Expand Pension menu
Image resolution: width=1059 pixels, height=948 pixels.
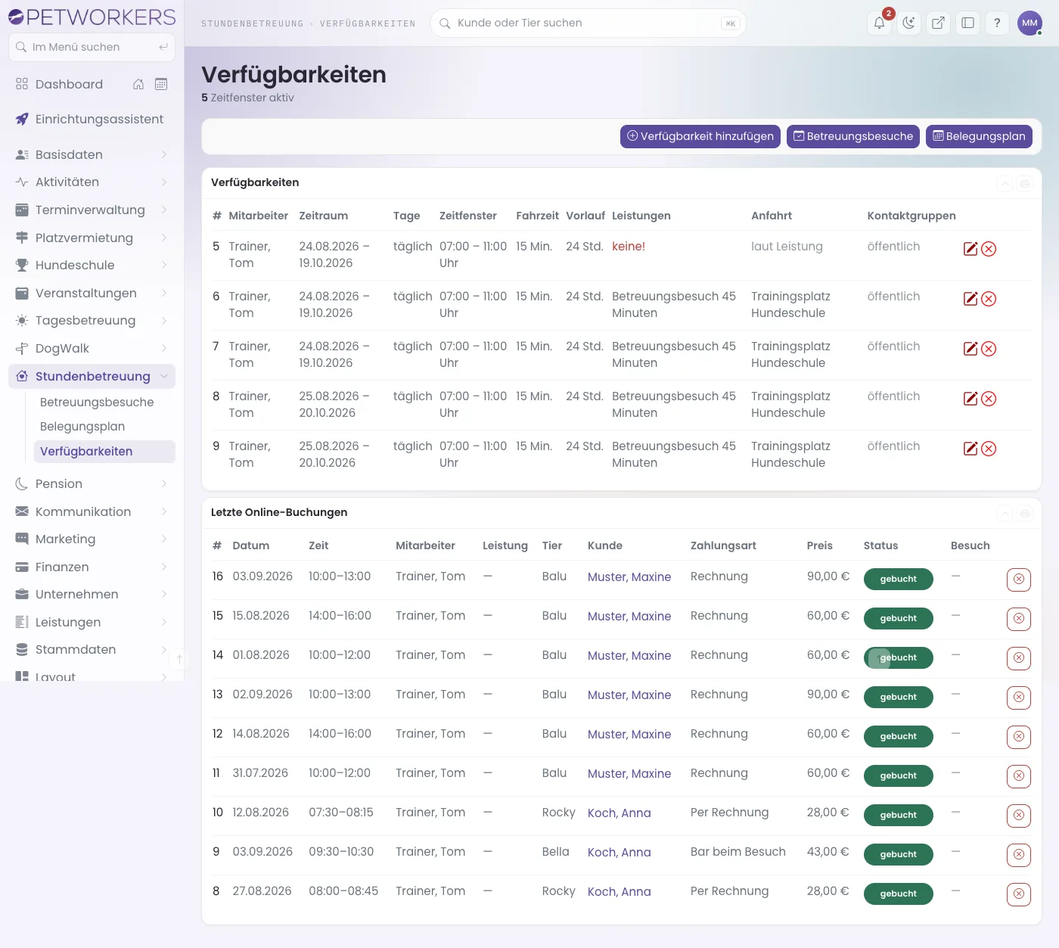[x=92, y=483]
